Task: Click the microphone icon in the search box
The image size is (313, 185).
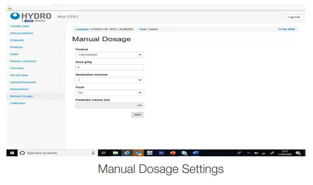Action: (93, 153)
